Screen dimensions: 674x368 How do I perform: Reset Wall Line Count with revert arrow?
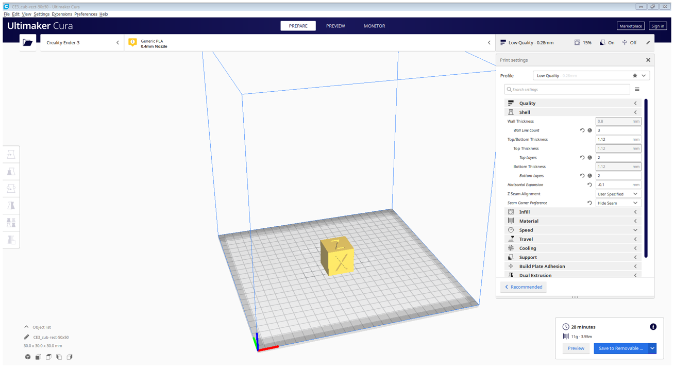[x=582, y=130]
